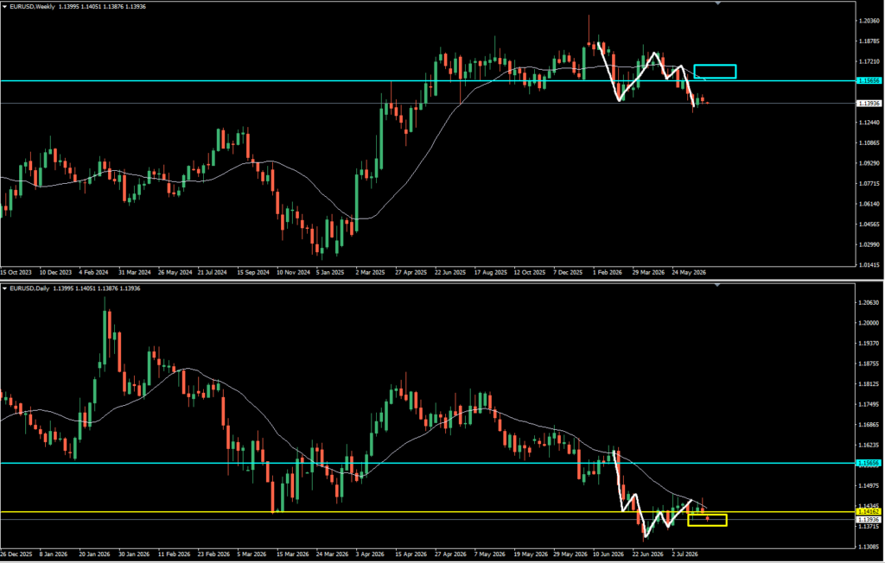Screen dimensions: 885x563
Task: Click the 1.02990 price scale value
Action: tap(869, 244)
